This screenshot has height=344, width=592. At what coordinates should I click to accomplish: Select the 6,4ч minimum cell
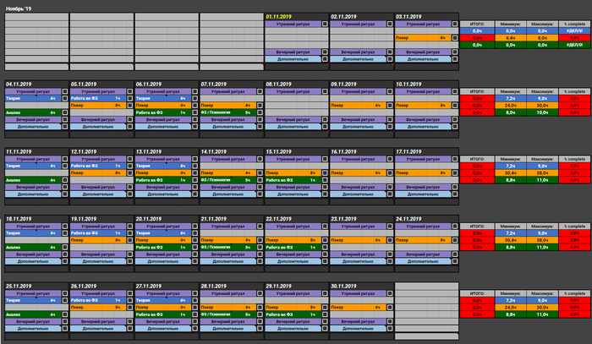511,38
